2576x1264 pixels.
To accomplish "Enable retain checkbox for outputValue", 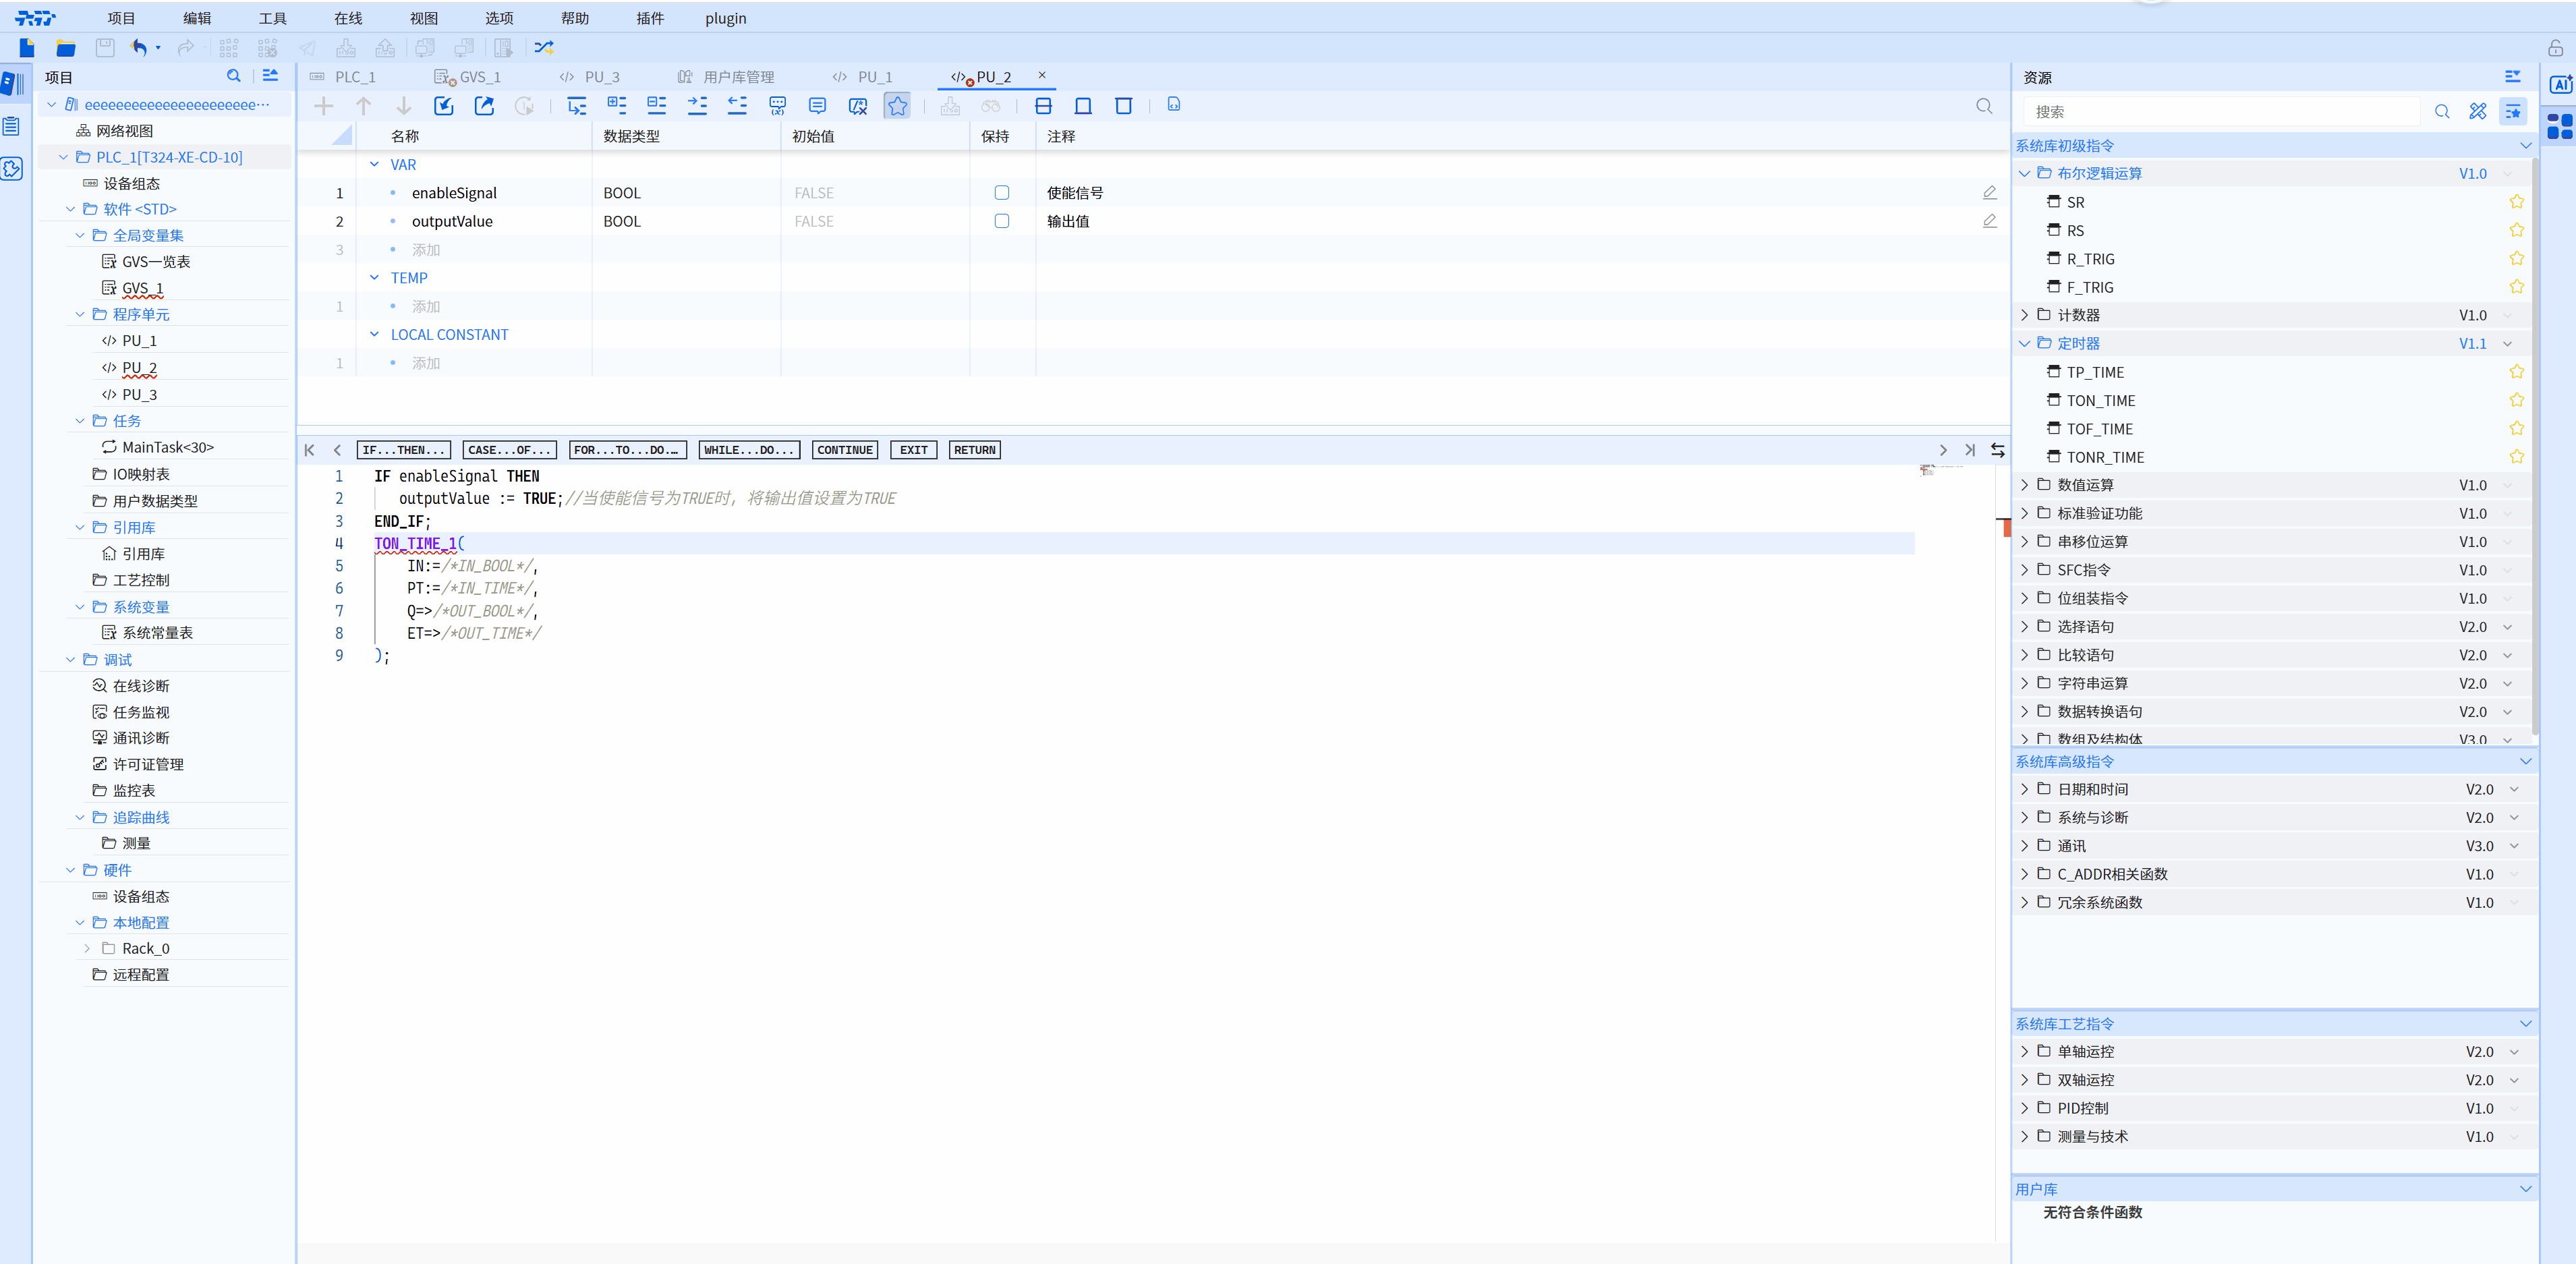I will (x=1001, y=221).
